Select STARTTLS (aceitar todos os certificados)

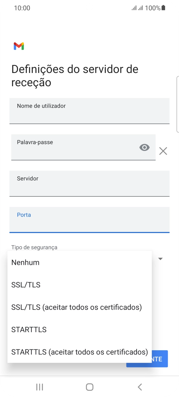[x=79, y=352]
